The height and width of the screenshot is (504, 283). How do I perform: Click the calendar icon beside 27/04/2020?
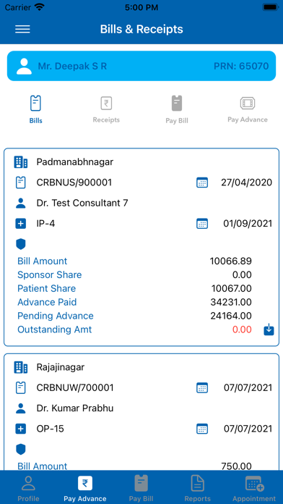click(x=202, y=182)
